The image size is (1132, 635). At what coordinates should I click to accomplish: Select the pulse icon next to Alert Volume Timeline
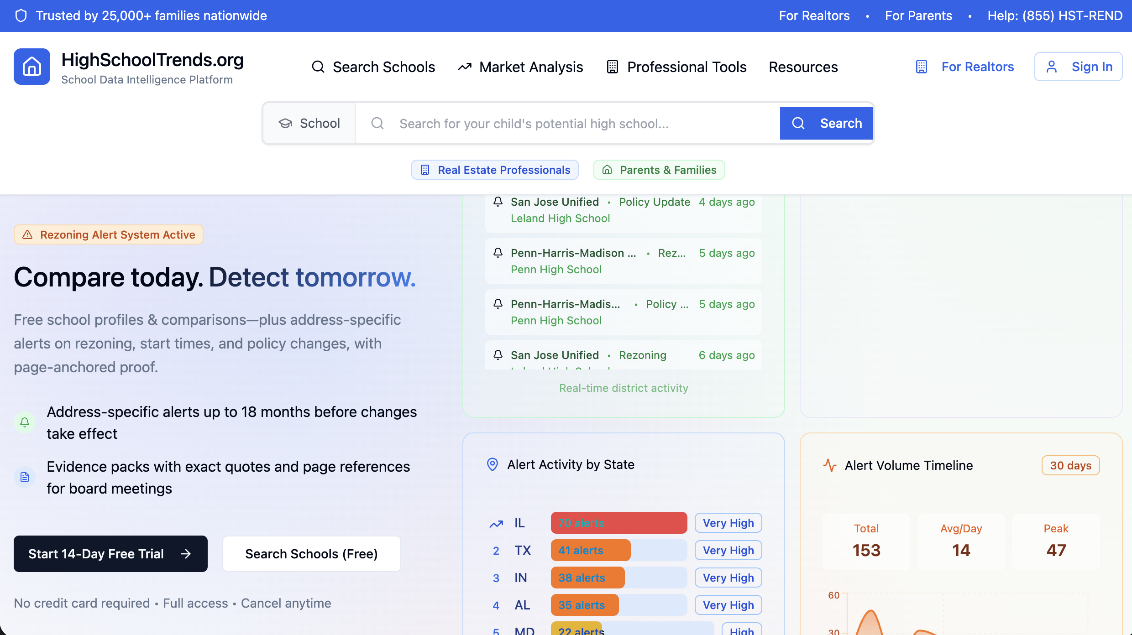click(x=830, y=465)
